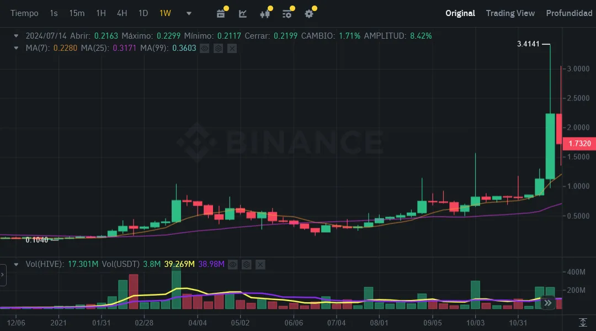
Task: Click the MA(25) value 0.3171
Action: [x=124, y=48]
